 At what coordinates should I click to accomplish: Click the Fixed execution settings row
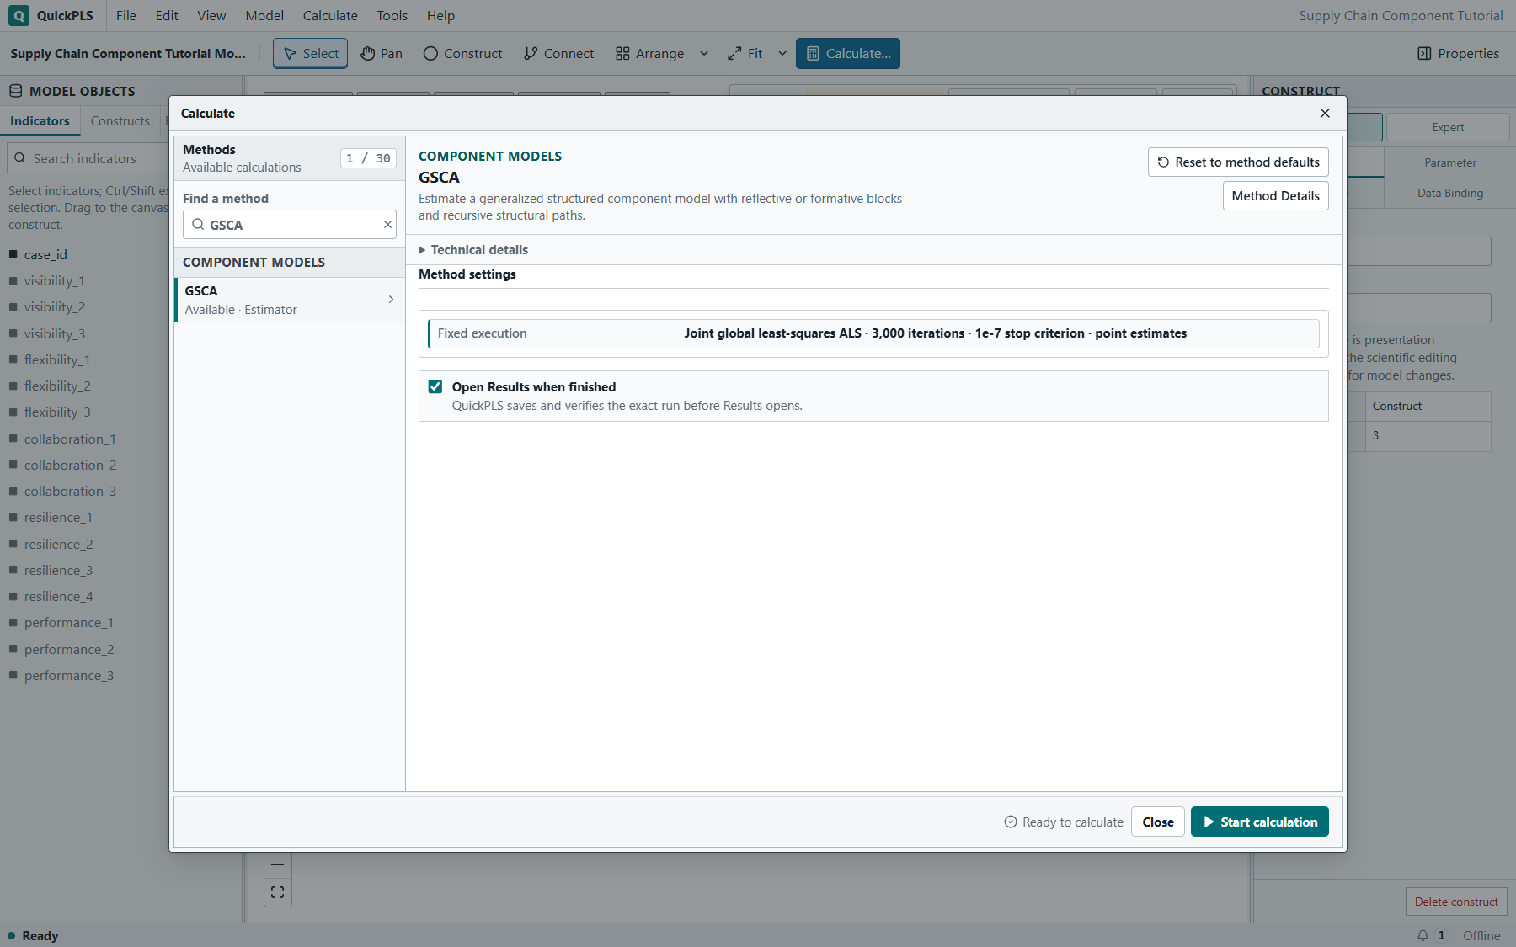point(873,333)
